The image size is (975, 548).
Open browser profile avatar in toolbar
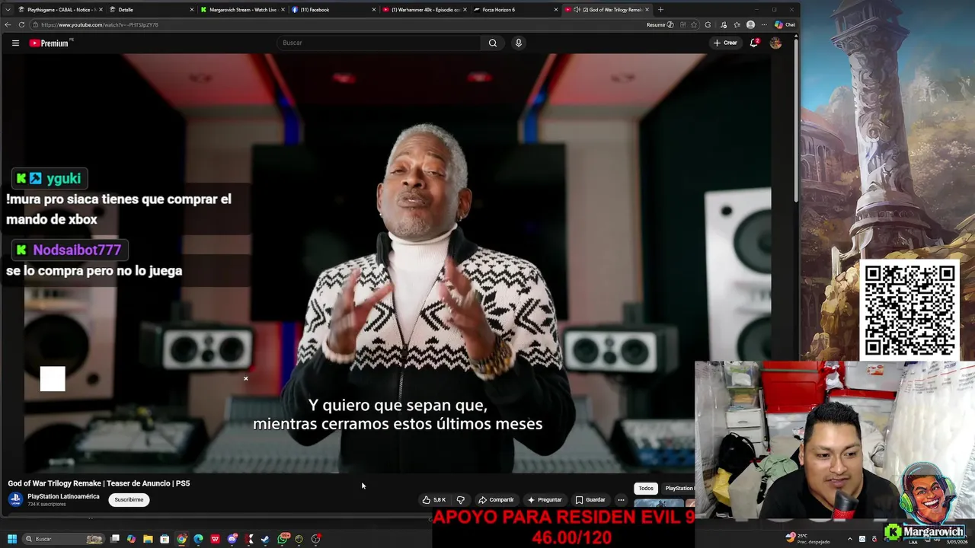point(750,24)
